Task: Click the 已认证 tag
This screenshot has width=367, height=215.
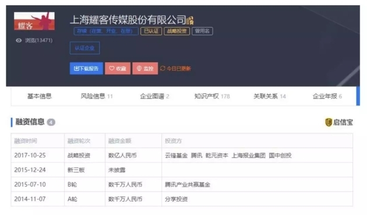Action: (151, 31)
